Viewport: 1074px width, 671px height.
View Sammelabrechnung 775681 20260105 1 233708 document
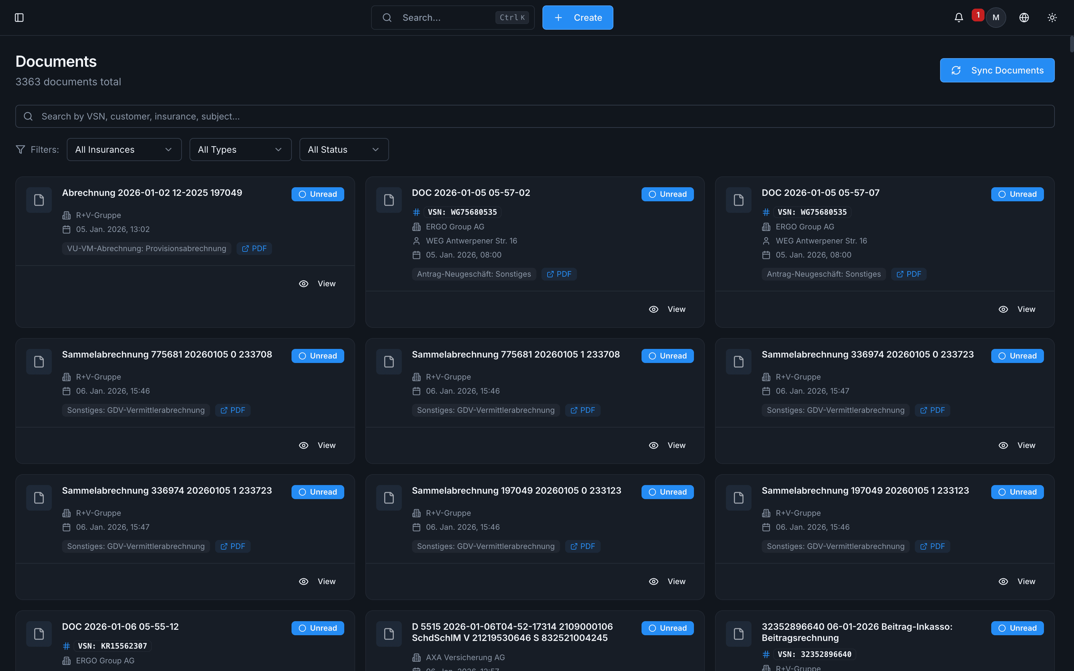coord(667,445)
